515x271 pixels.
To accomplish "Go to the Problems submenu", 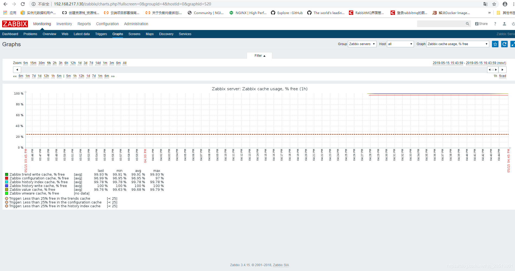I will coord(30,34).
